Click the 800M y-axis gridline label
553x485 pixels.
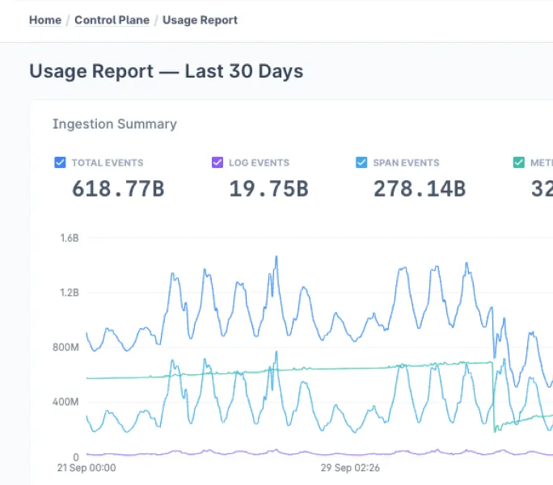pyautogui.click(x=65, y=348)
